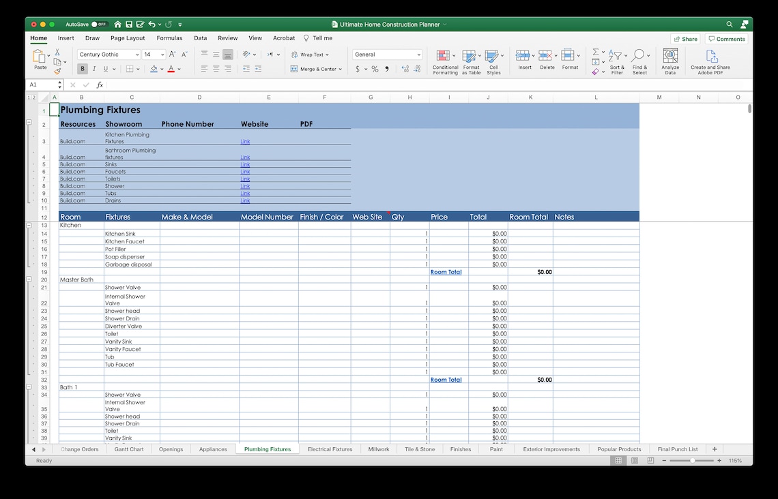Collapse the Kitchen row group

coord(29,225)
